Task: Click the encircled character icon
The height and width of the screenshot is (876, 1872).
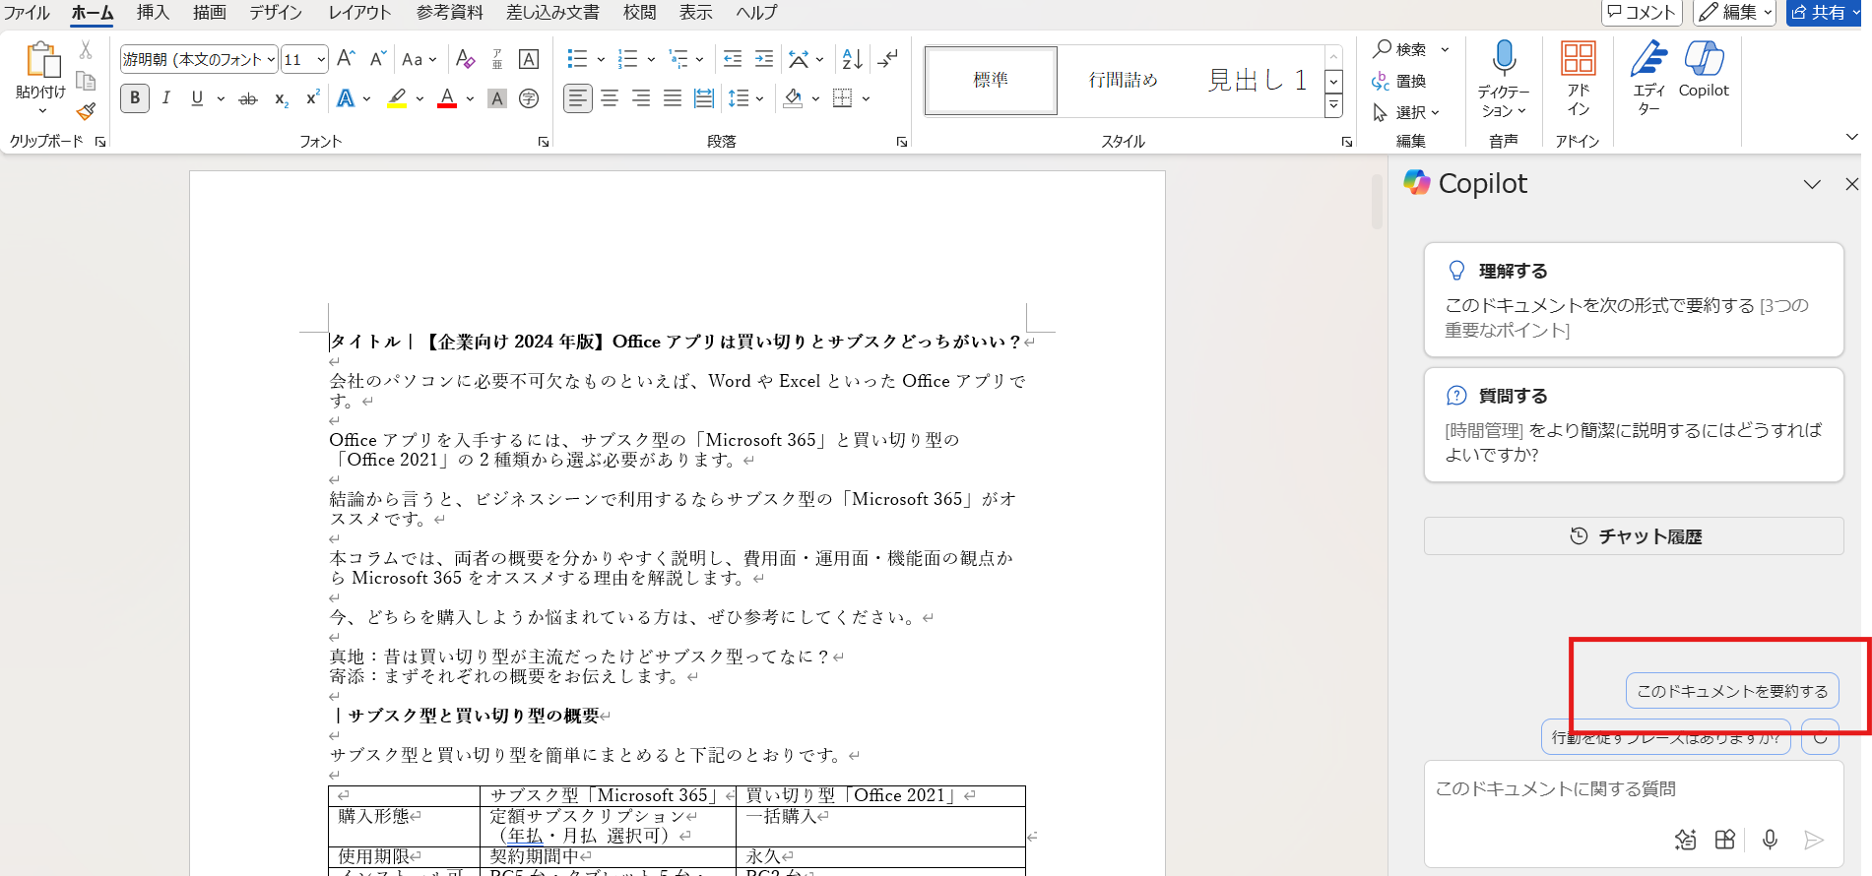Action: click(529, 98)
